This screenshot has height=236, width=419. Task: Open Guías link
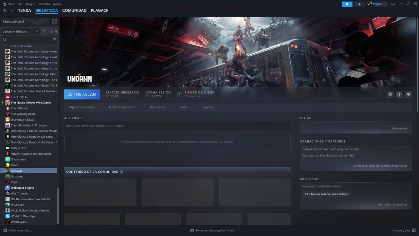click(x=184, y=107)
